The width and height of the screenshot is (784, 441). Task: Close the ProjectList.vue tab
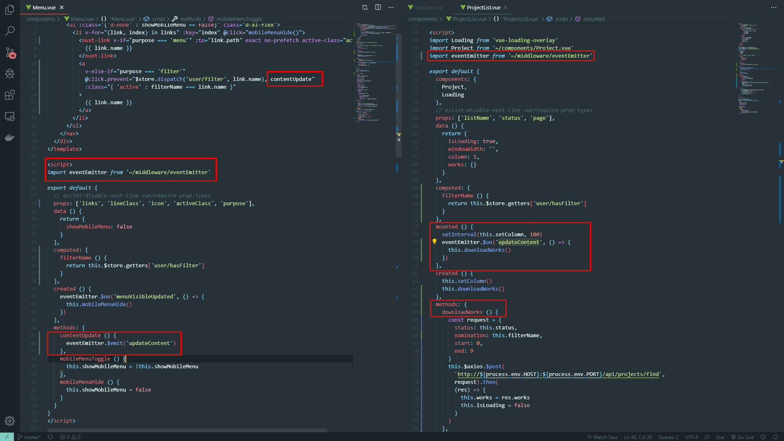(506, 7)
